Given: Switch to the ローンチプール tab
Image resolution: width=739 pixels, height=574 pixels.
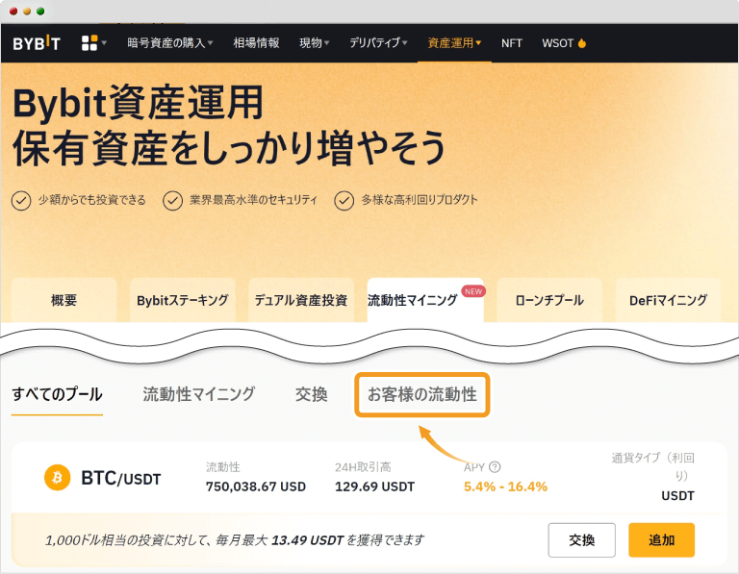Looking at the screenshot, I should tap(549, 300).
